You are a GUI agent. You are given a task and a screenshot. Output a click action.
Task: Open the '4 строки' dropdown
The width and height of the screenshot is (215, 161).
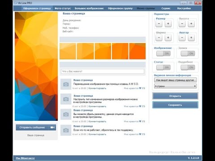pos(176,86)
